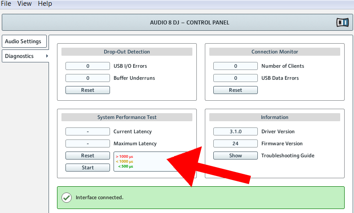Image resolution: width=354 pixels, height=213 pixels.
Task: Click the green checkmark status icon
Action: tap(66, 197)
